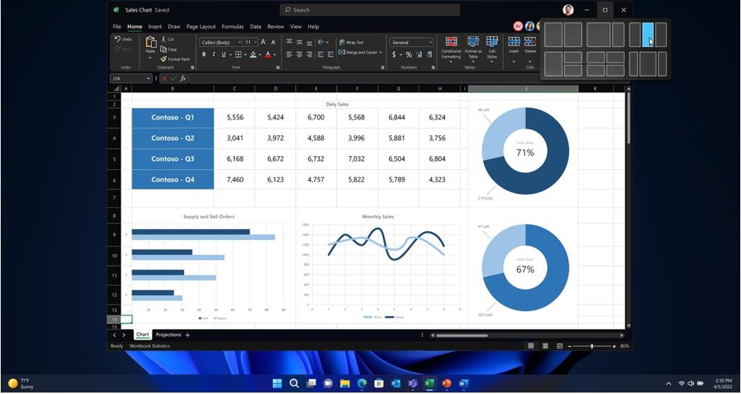Enable center horizontal alignment

coord(299,54)
